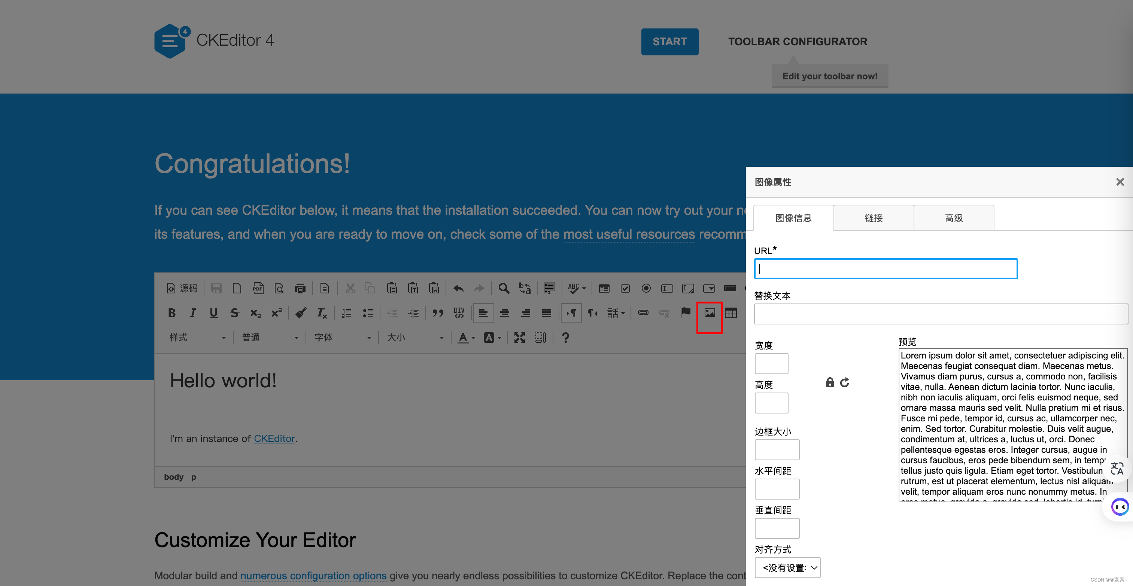Toggle left text alignment
Screen dimensions: 1133x586
point(483,313)
